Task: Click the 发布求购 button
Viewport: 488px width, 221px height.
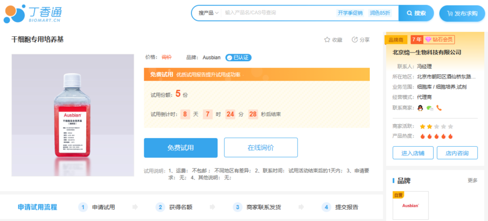Action: coord(462,13)
